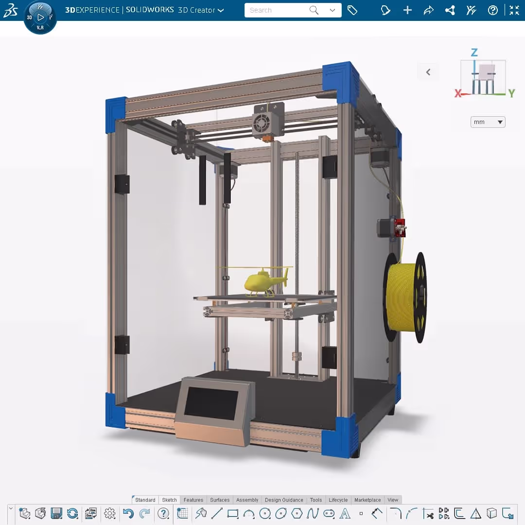
Task: Select the Circle sketch tool
Action: [265, 513]
